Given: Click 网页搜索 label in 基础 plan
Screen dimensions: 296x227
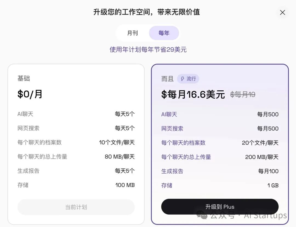Looking at the screenshot, I should coord(28,128).
